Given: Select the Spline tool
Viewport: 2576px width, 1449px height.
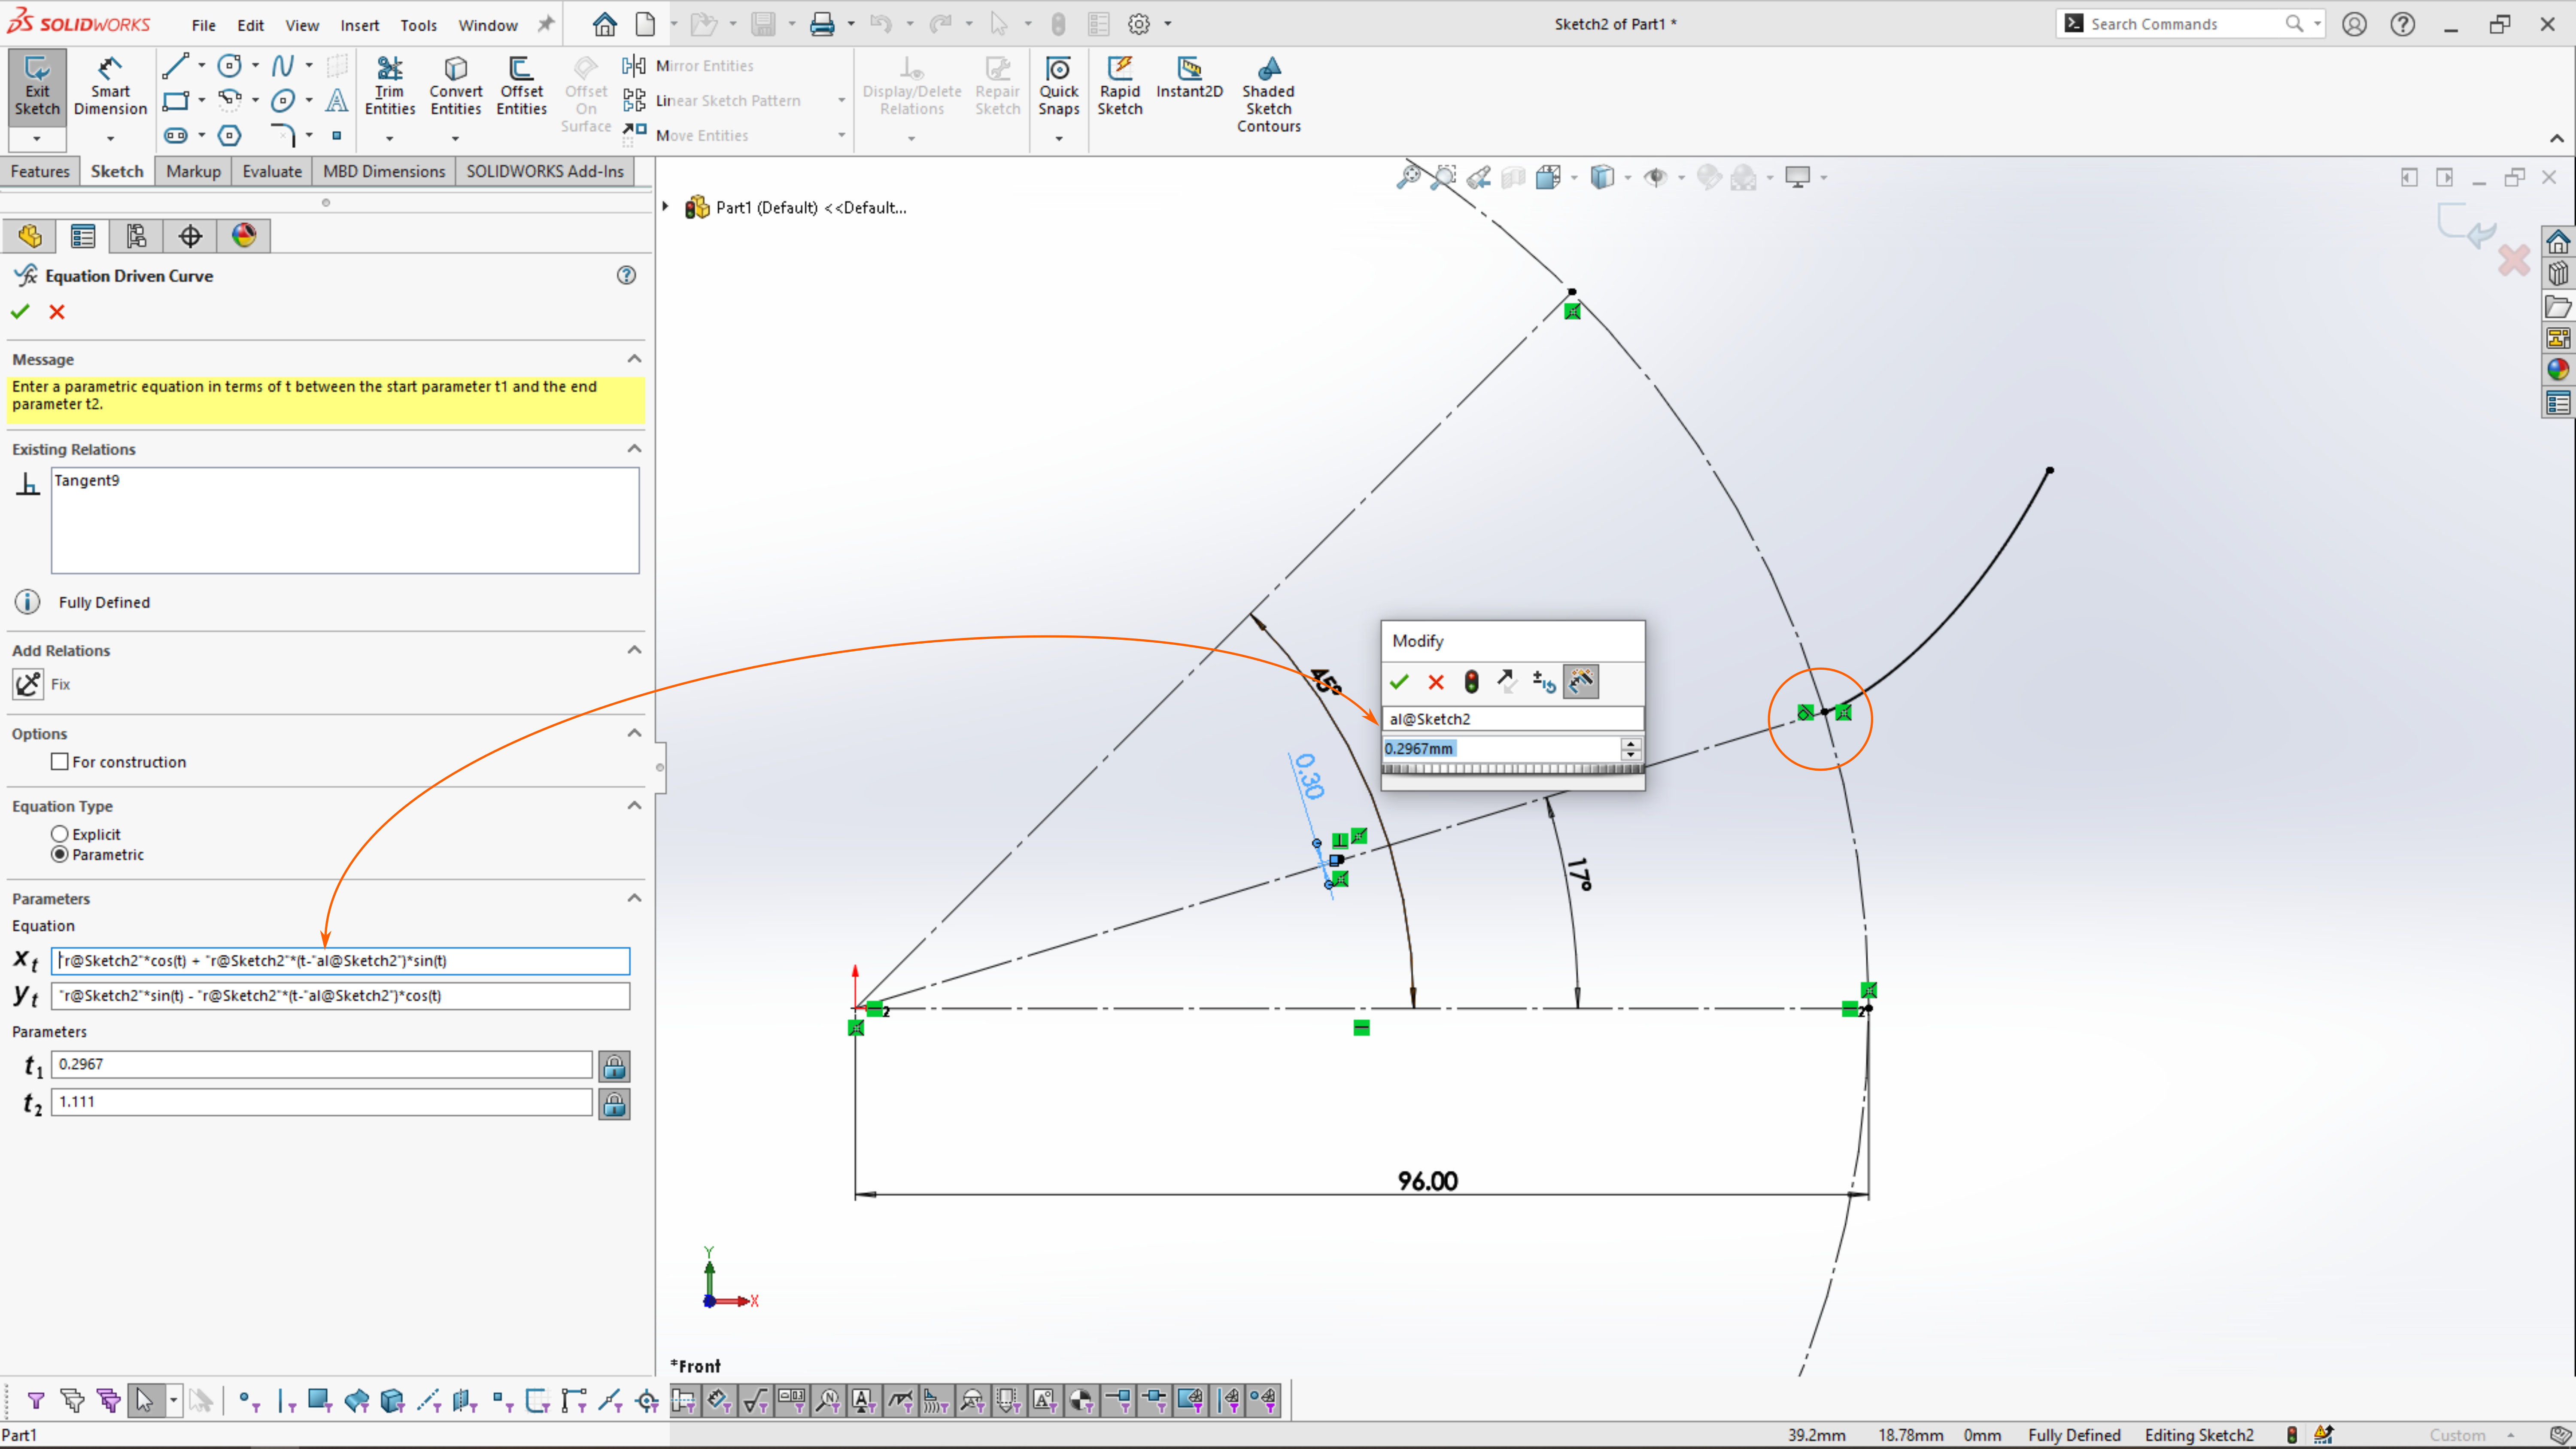Looking at the screenshot, I should (283, 66).
